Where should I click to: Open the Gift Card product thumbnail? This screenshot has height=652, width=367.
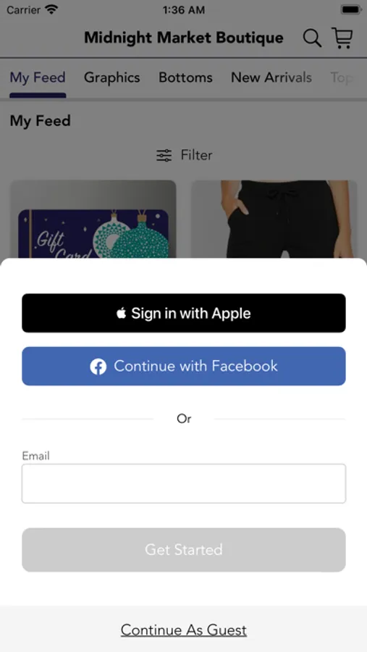93,219
